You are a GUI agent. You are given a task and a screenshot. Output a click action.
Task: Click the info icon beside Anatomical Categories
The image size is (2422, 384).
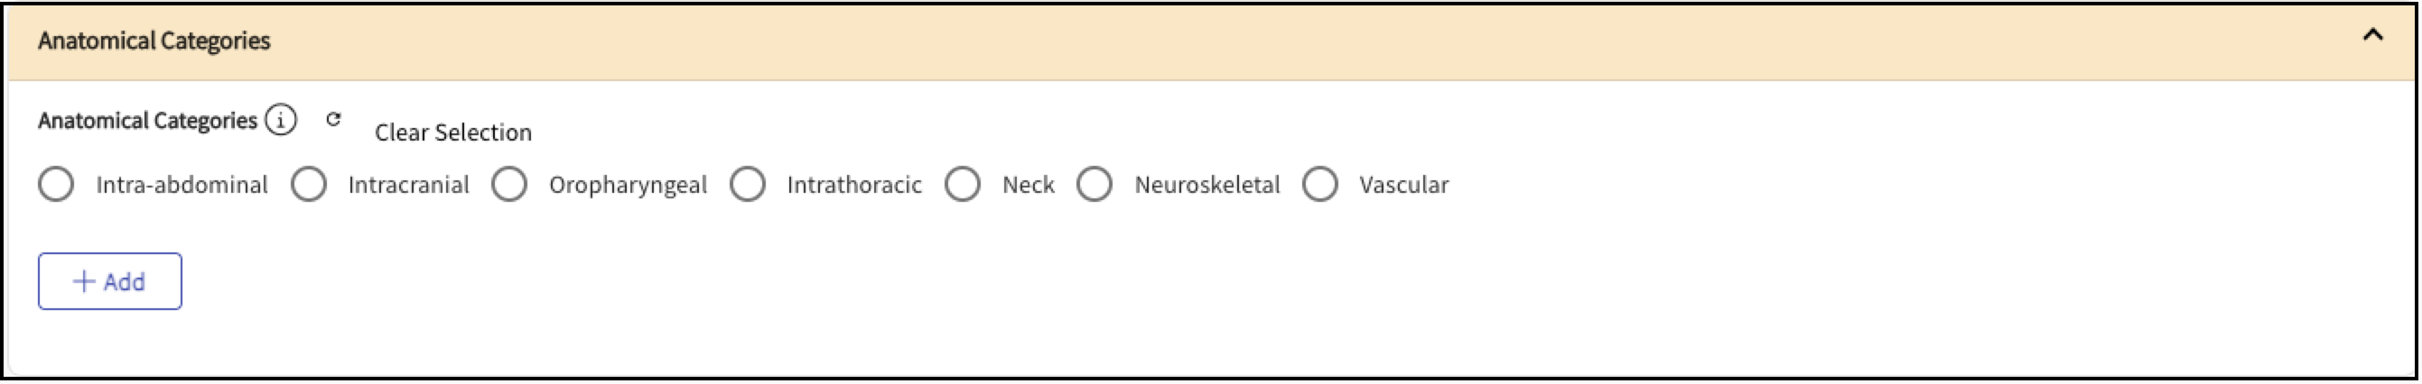coord(280,120)
